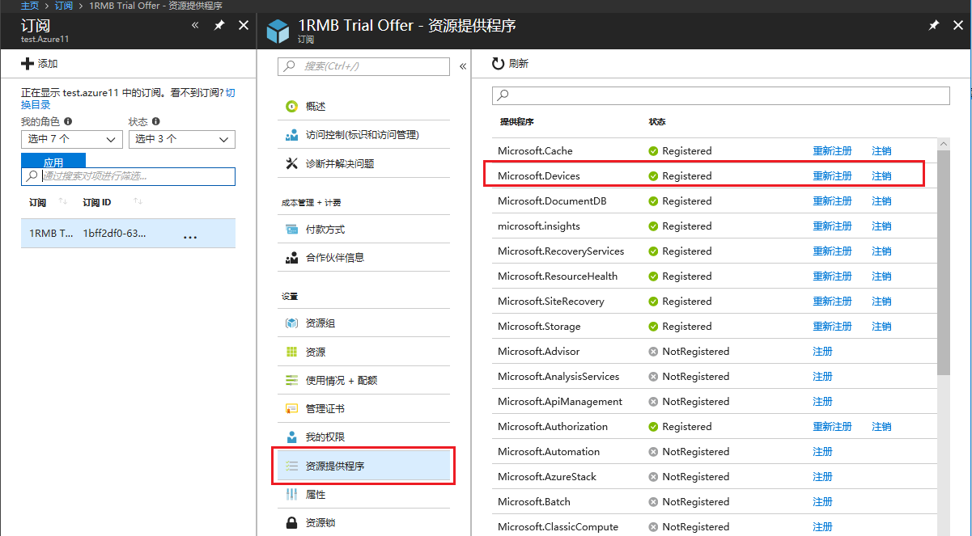Click 注册 link for Microsoft.Advisor
This screenshot has height=536, width=972.
click(822, 352)
